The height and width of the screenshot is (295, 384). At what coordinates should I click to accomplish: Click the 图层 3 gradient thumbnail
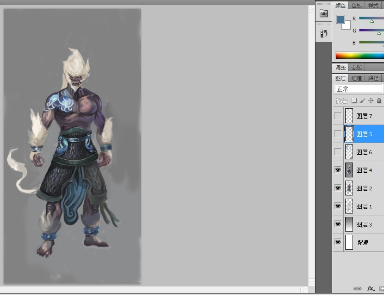pyautogui.click(x=349, y=224)
